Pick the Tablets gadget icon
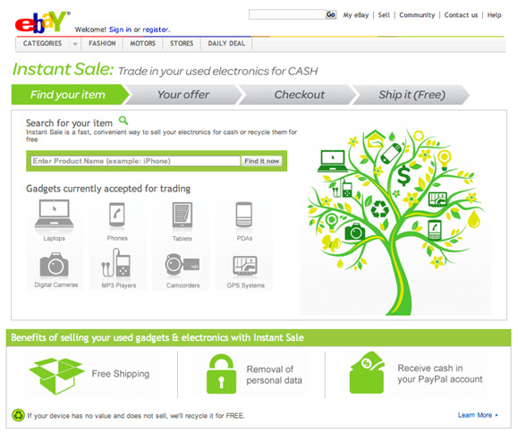The height and width of the screenshot is (433, 518). 182,215
